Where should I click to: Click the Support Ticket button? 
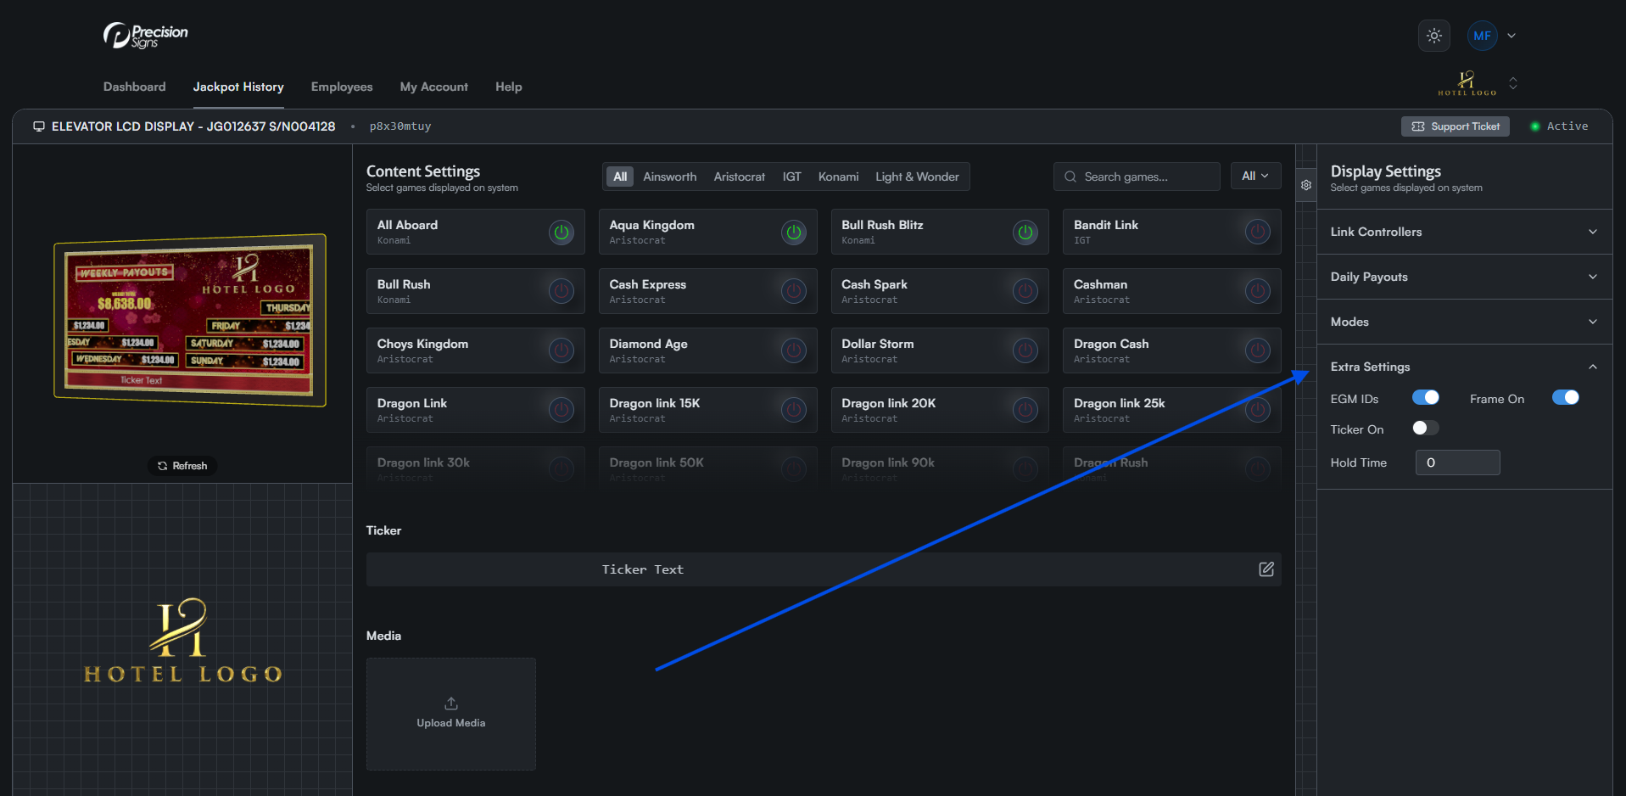pyautogui.click(x=1455, y=126)
